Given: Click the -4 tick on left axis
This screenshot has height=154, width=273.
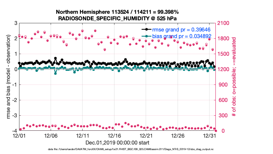Looking at the screenshot, I should click(x=15, y=131).
